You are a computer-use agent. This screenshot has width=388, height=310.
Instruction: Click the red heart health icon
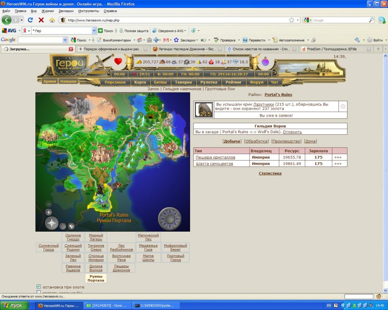coord(118,62)
